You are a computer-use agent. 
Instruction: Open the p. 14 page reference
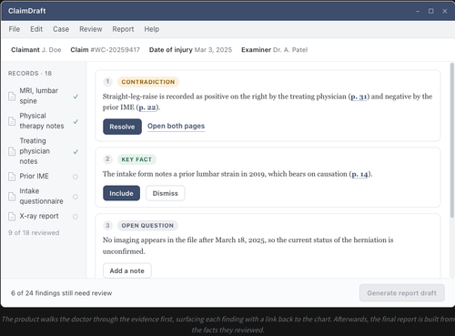[360, 174]
